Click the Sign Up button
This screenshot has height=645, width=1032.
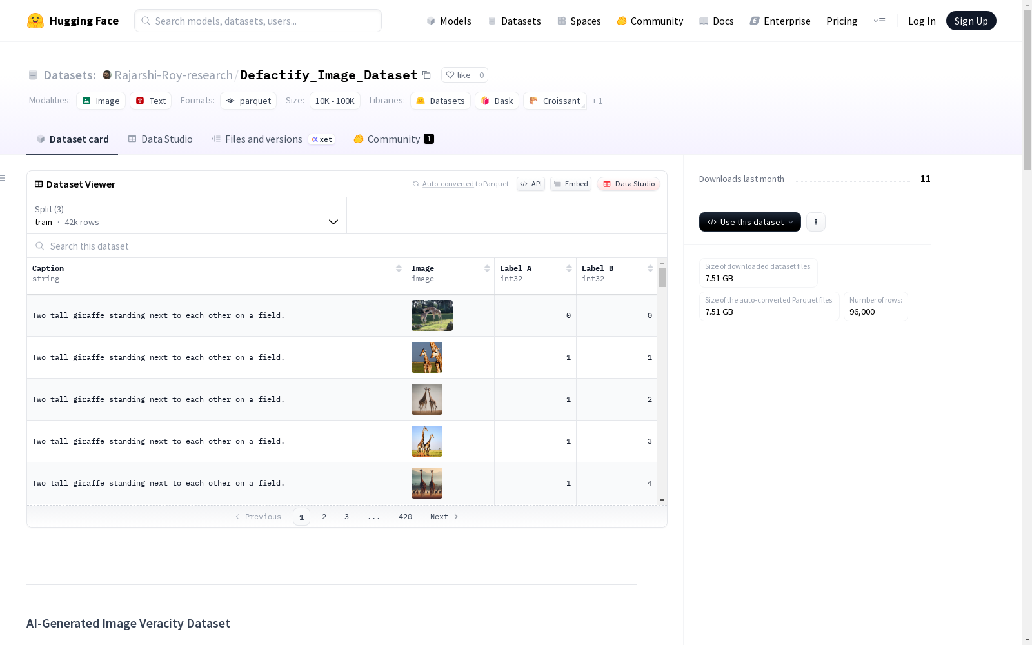(971, 21)
